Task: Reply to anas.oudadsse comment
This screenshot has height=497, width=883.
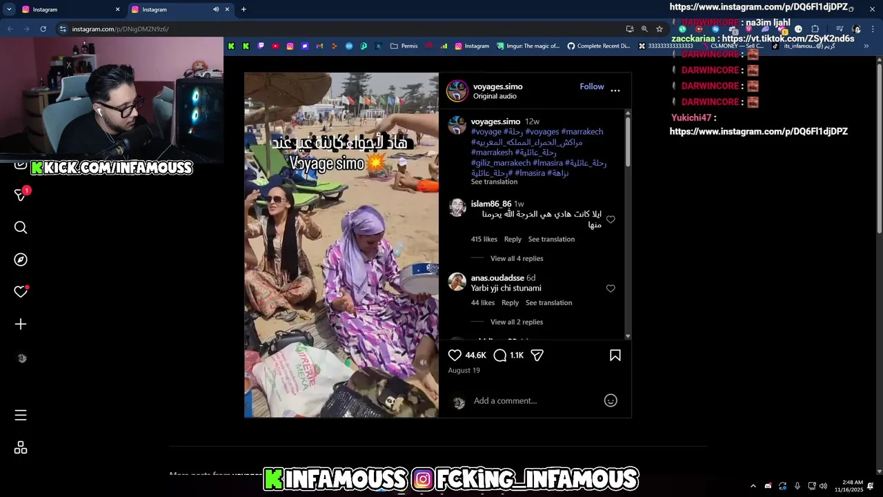Action: point(510,302)
